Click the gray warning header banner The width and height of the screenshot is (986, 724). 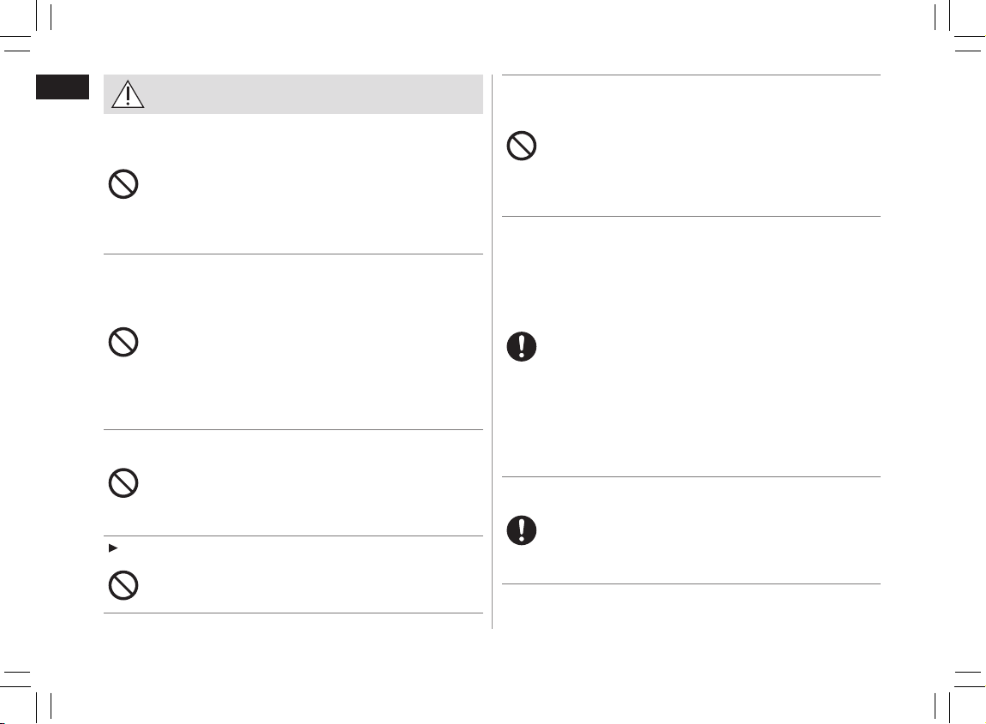click(x=293, y=94)
